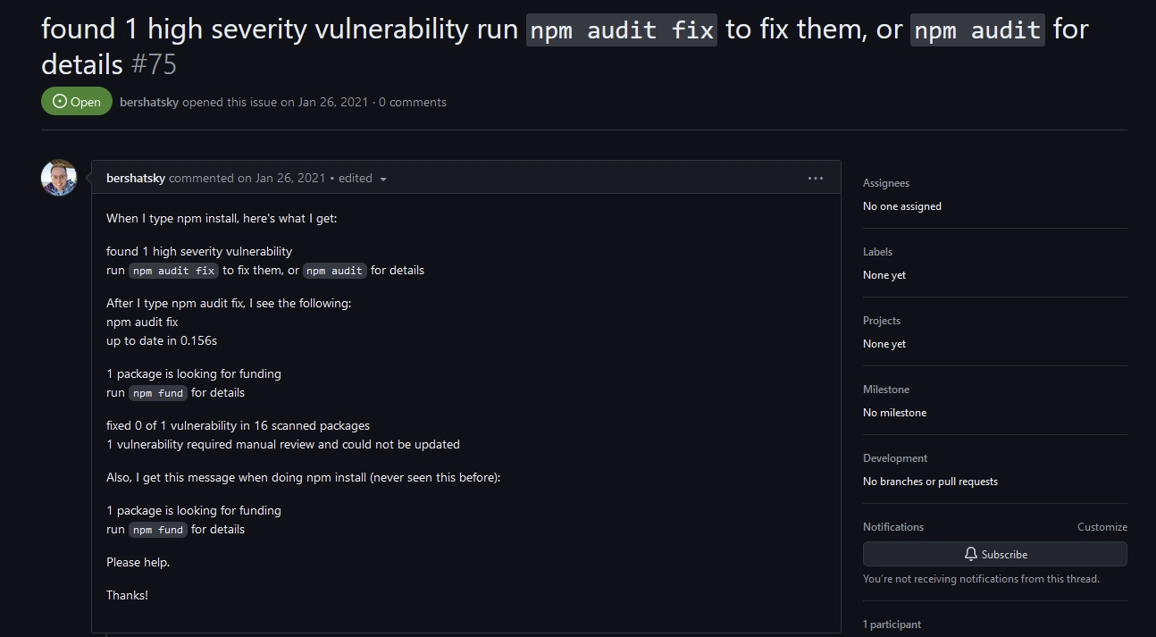This screenshot has width=1156, height=637.
Task: Click the Assignees sidebar heading
Action: (x=885, y=183)
